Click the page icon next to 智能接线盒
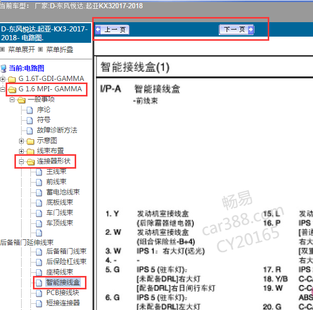Image resolution: width=313 pixels, height=310 pixels. [39, 283]
